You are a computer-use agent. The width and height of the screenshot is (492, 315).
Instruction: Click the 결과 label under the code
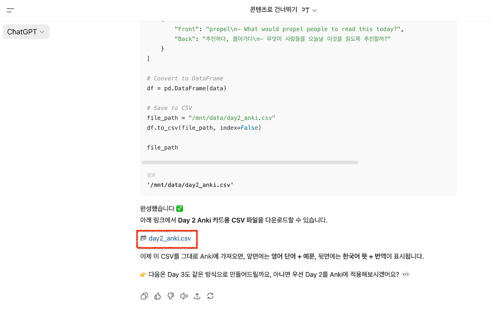[151, 175]
